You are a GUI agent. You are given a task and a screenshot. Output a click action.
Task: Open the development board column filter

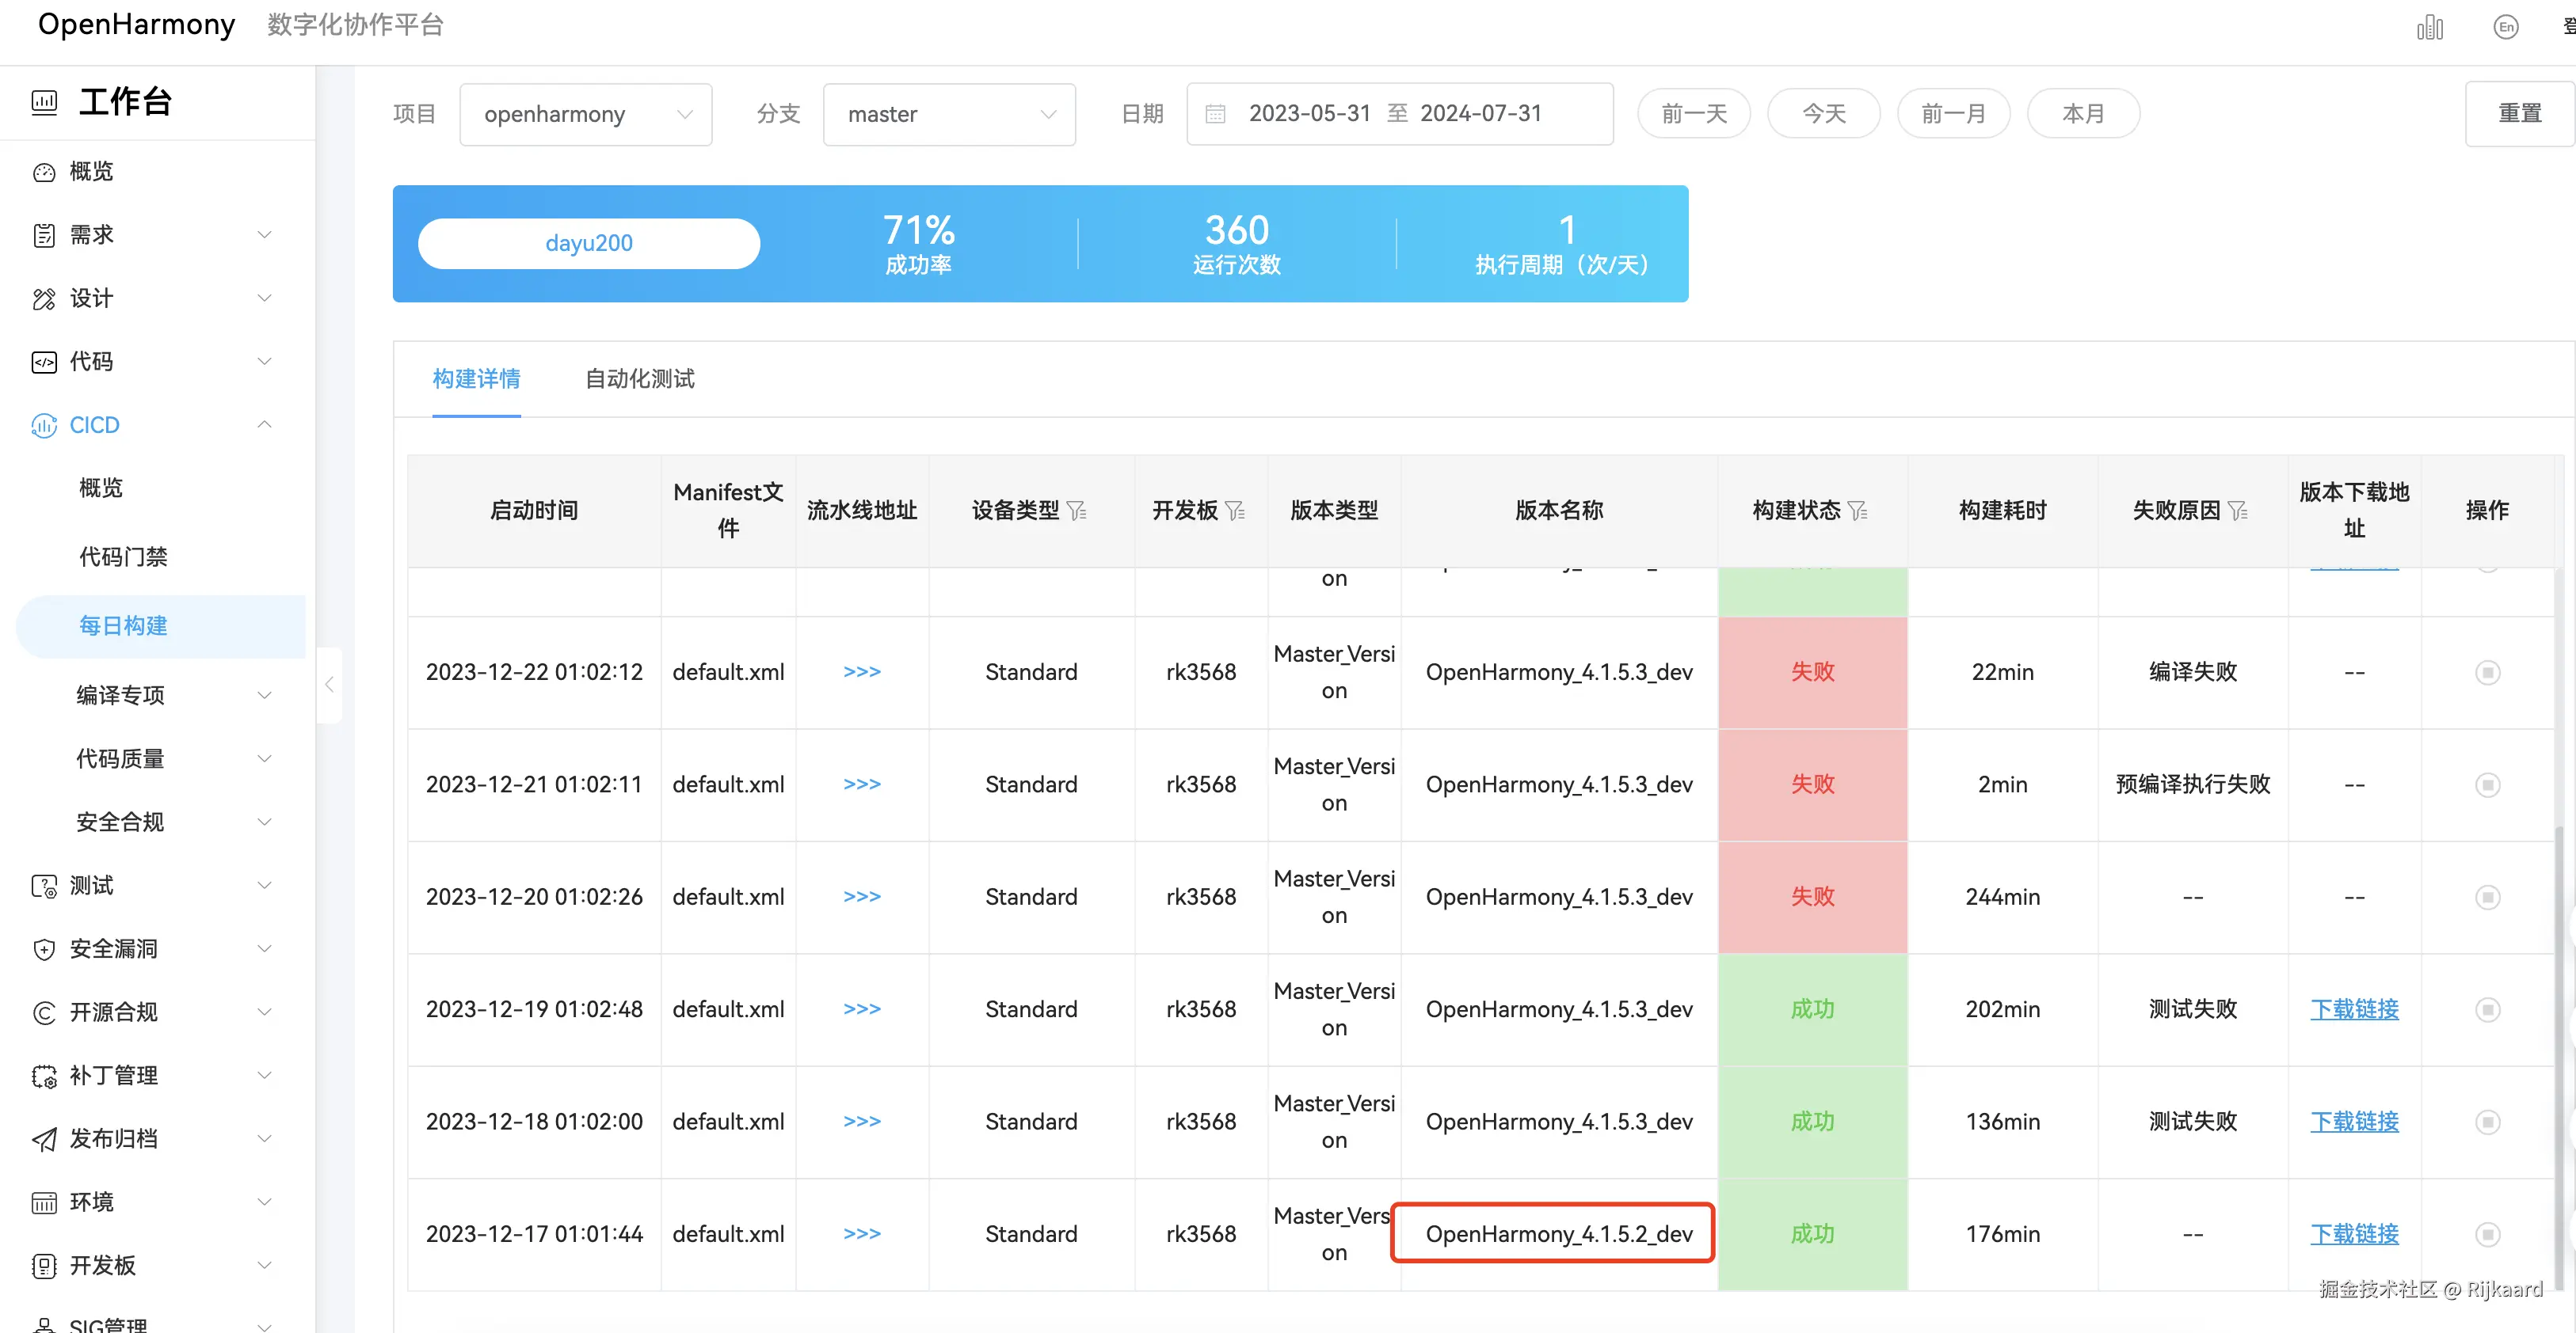click(x=1236, y=511)
